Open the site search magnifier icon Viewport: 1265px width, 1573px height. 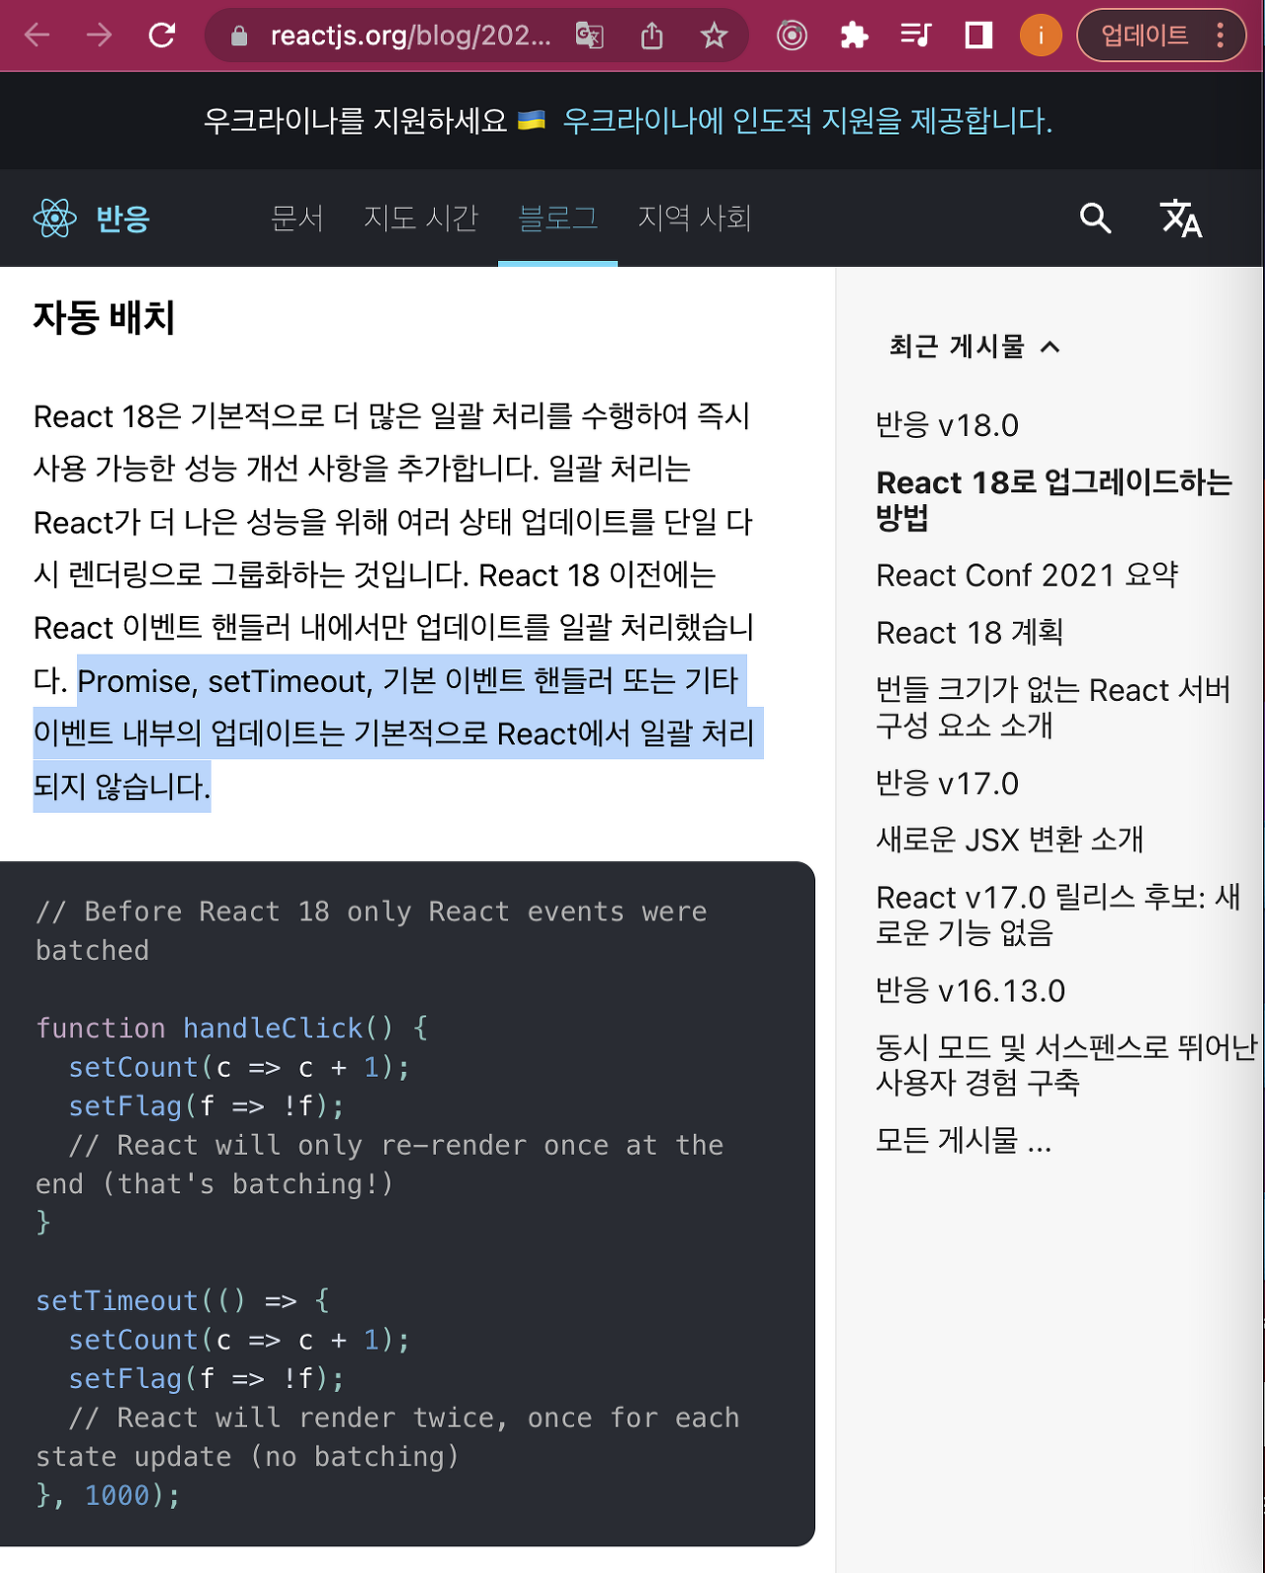coord(1095,218)
